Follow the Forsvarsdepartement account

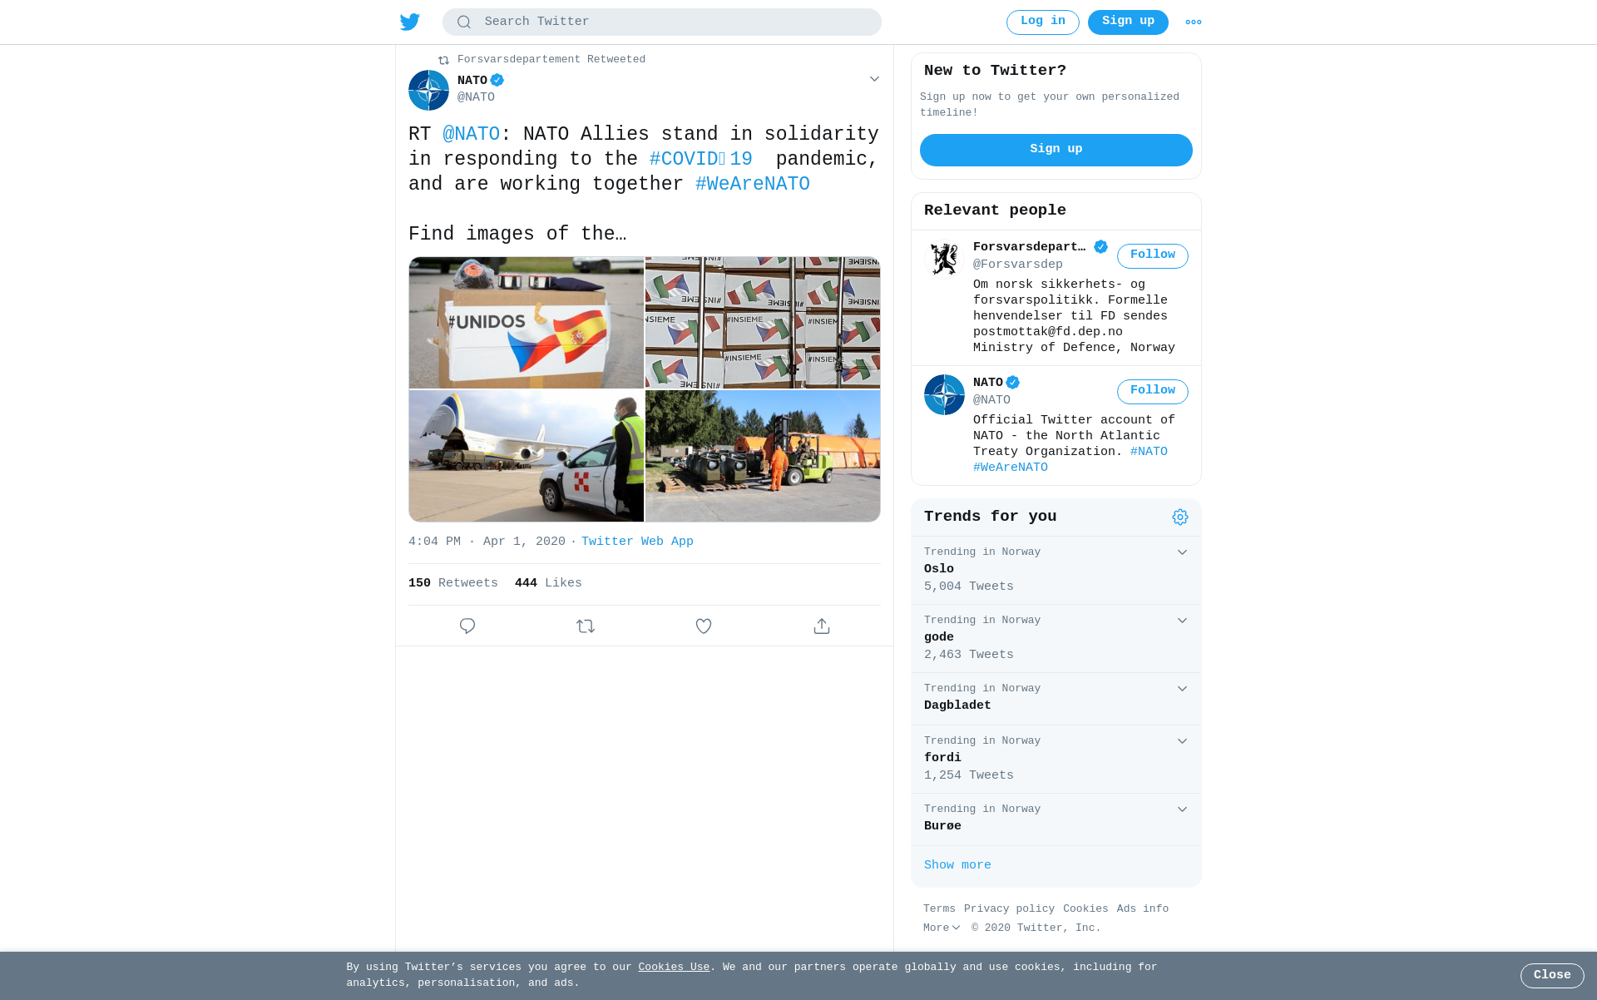click(x=1152, y=255)
